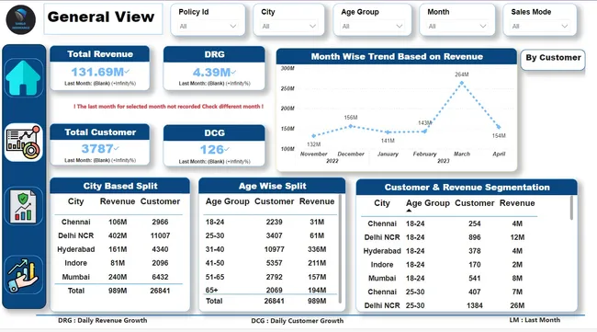Viewport: 597px width, 332px height.
Task: Click the By Customer button
Action: [x=553, y=60]
